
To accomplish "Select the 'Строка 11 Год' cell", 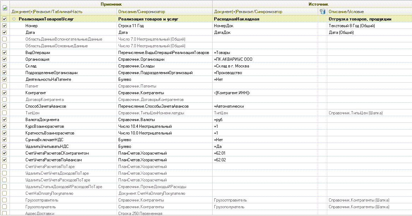I will click(165, 26).
